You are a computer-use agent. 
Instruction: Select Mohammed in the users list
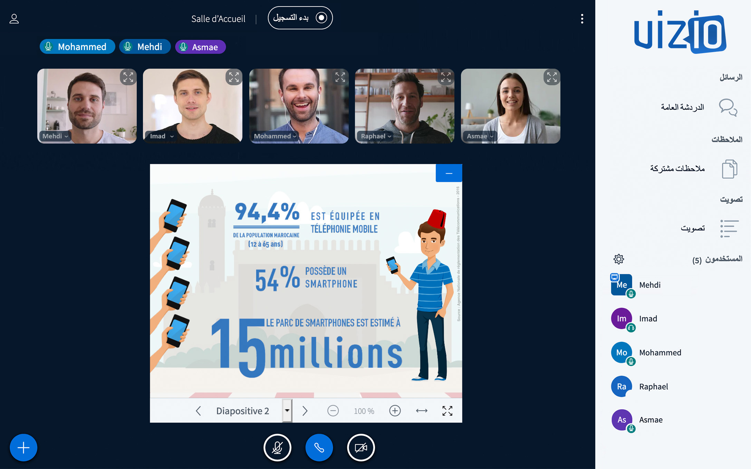click(659, 352)
